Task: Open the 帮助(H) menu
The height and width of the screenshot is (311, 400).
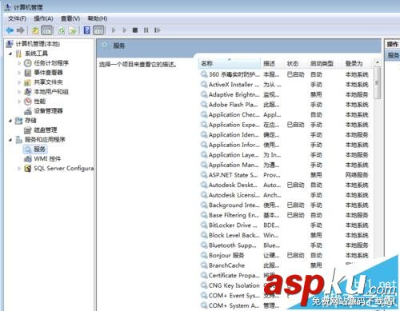Action: 98,18
